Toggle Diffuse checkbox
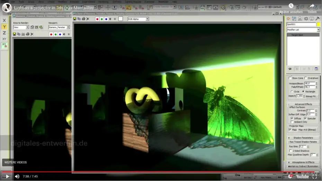The image size is (322, 181). [292, 118]
